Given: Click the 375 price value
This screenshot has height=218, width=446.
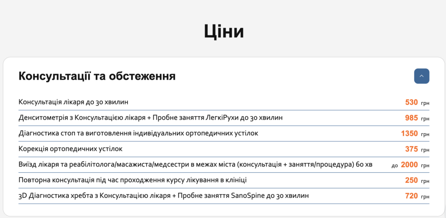Looking at the screenshot, I should click(x=411, y=149).
